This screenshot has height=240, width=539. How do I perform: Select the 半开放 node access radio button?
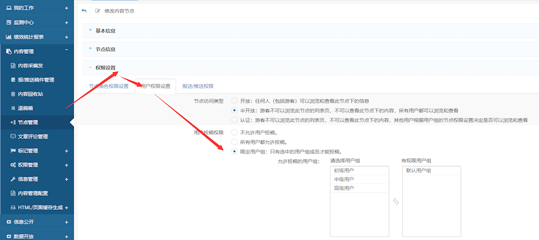point(234,111)
